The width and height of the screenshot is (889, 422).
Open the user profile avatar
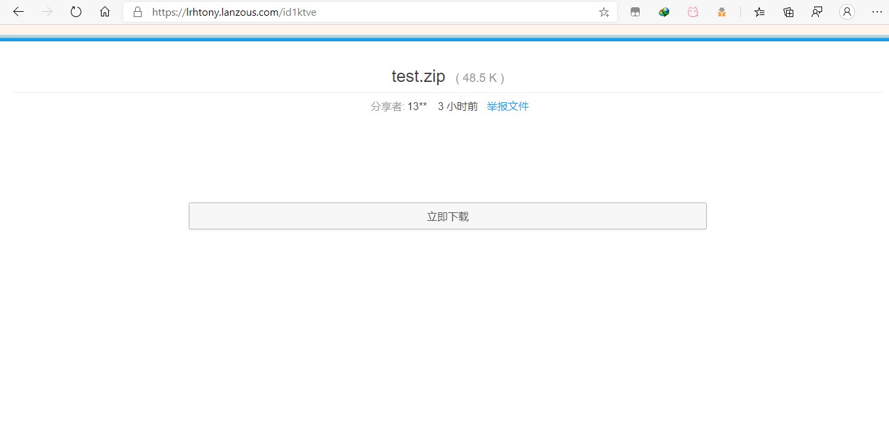pos(847,12)
